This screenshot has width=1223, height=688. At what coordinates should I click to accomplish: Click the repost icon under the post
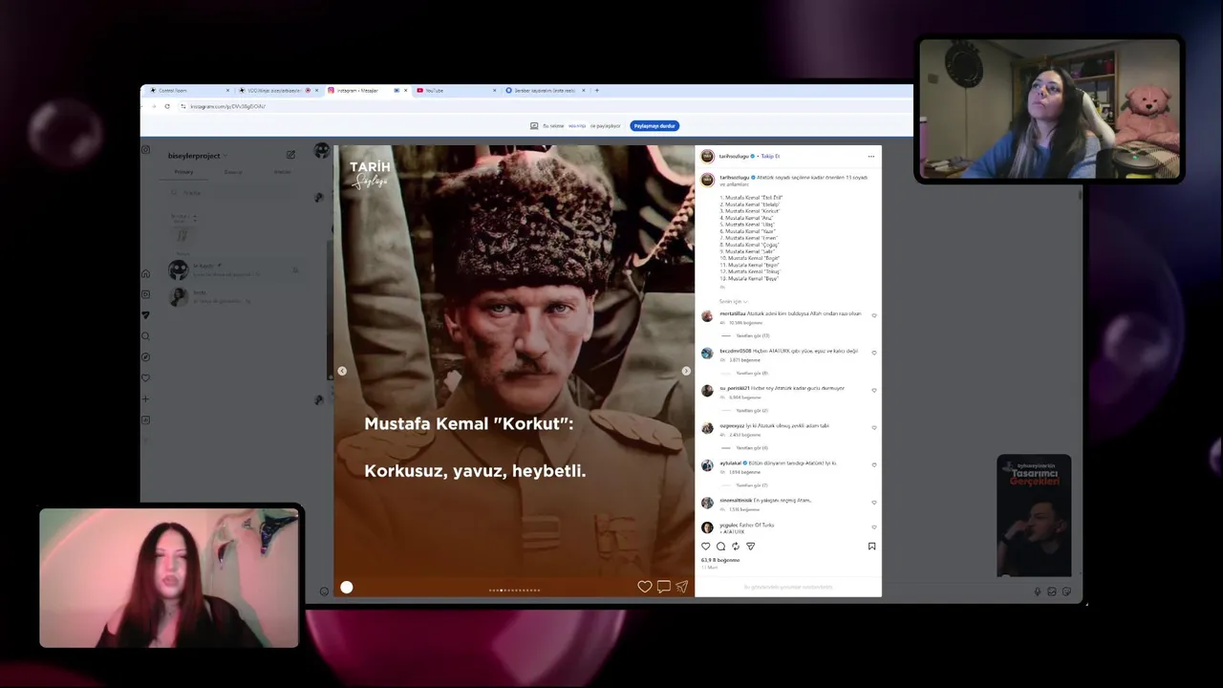[x=735, y=547]
